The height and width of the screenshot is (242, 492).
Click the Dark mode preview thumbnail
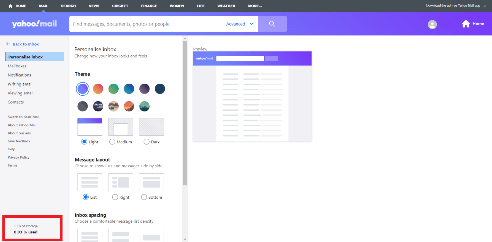[152, 127]
